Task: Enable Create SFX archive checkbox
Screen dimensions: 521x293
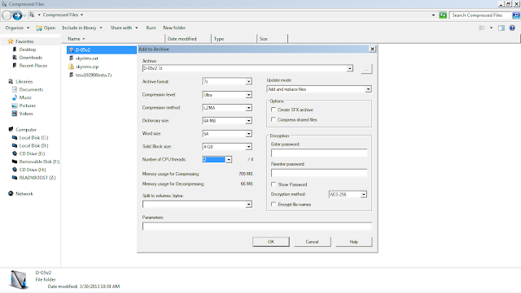Action: pyautogui.click(x=274, y=110)
